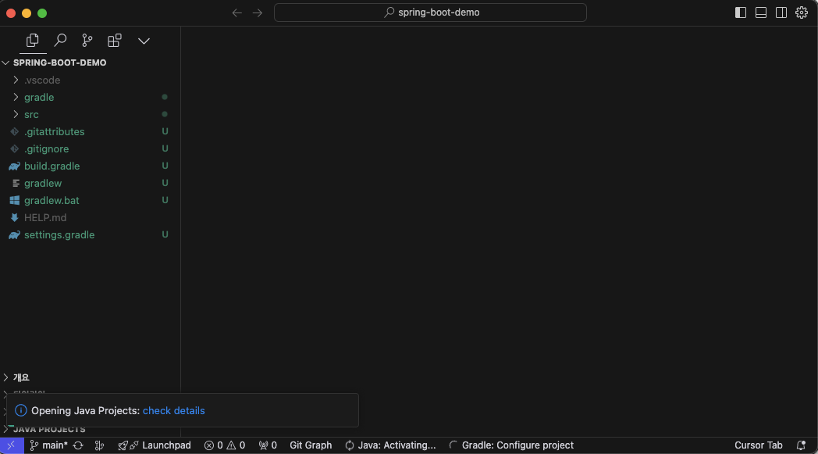The image size is (818, 454).
Task: Select the Explorer icon in the activity bar
Action: 32,40
